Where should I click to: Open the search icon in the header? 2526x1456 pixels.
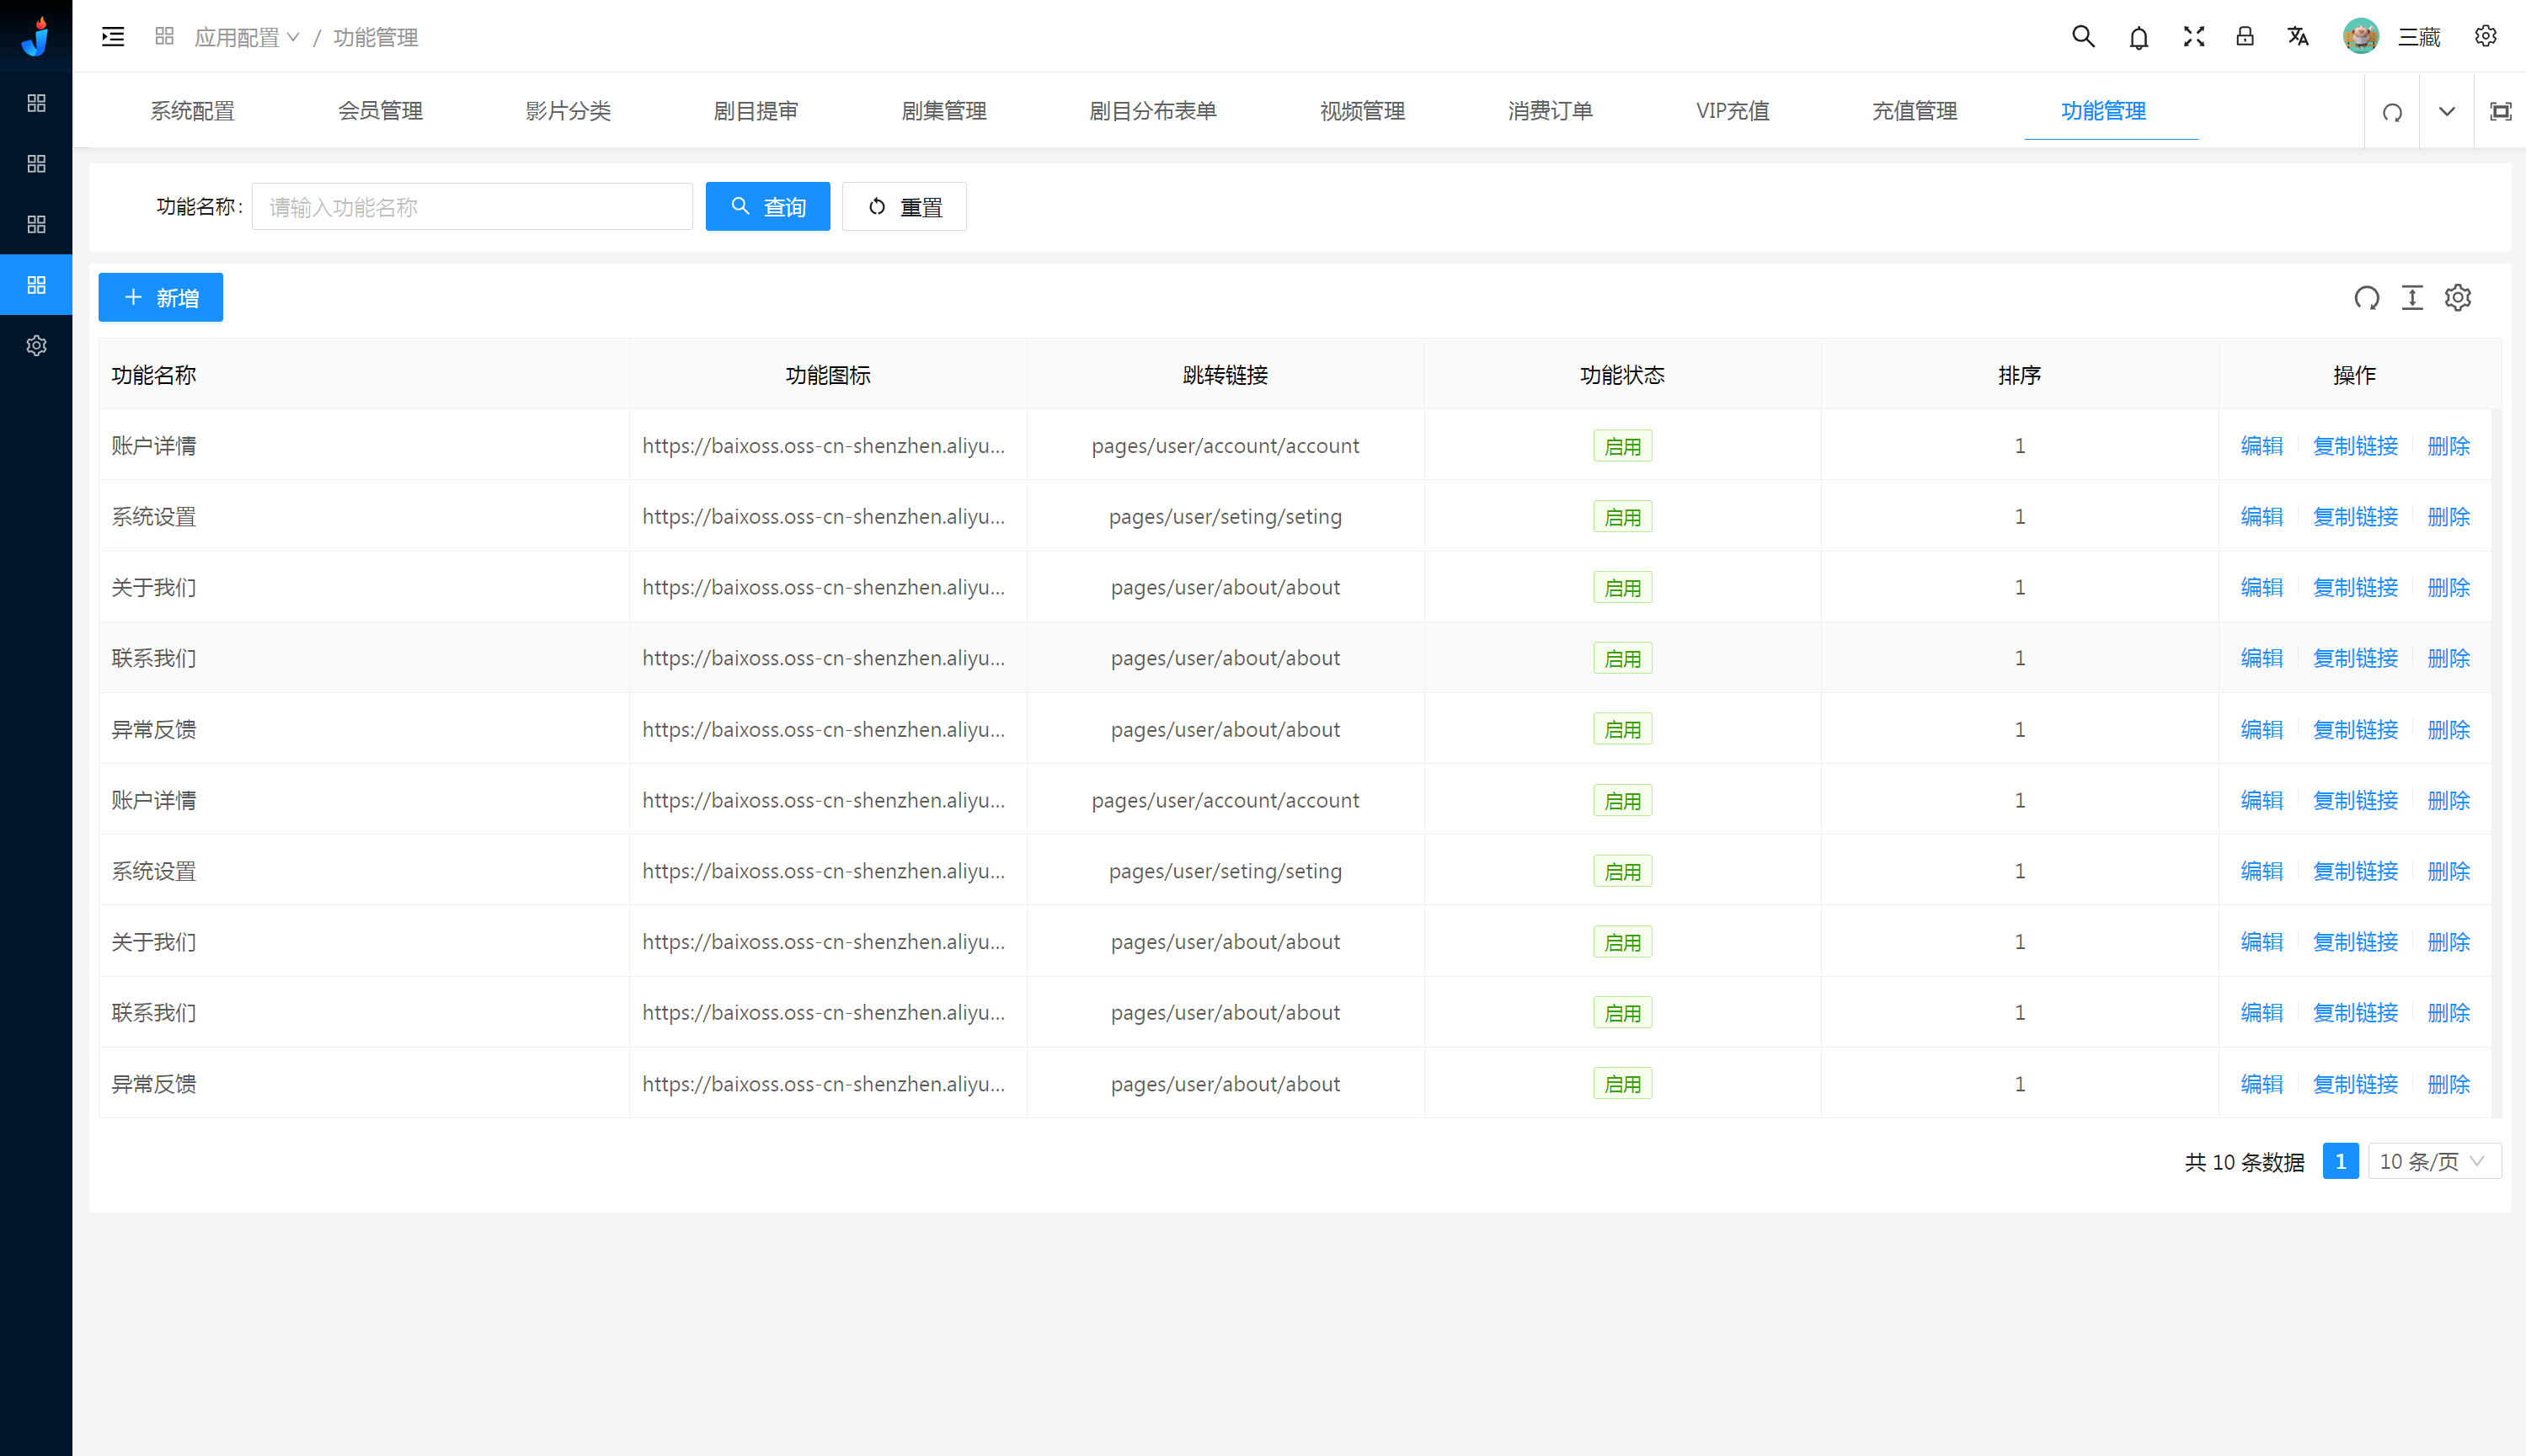click(2082, 37)
